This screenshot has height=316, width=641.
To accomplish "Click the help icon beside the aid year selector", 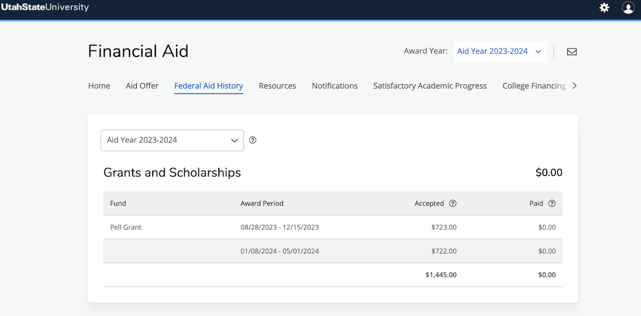I will (x=252, y=140).
